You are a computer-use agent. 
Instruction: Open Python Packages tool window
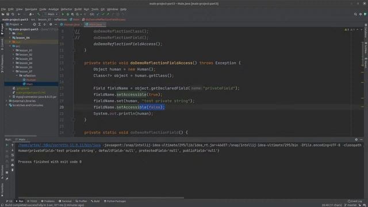pos(115,201)
